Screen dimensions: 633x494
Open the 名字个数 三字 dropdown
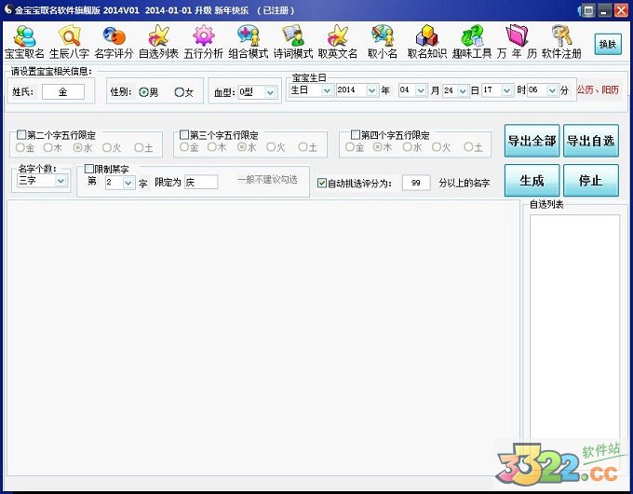pyautogui.click(x=61, y=181)
